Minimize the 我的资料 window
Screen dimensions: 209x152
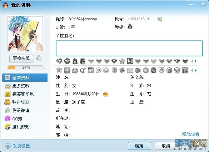[x=191, y=4]
